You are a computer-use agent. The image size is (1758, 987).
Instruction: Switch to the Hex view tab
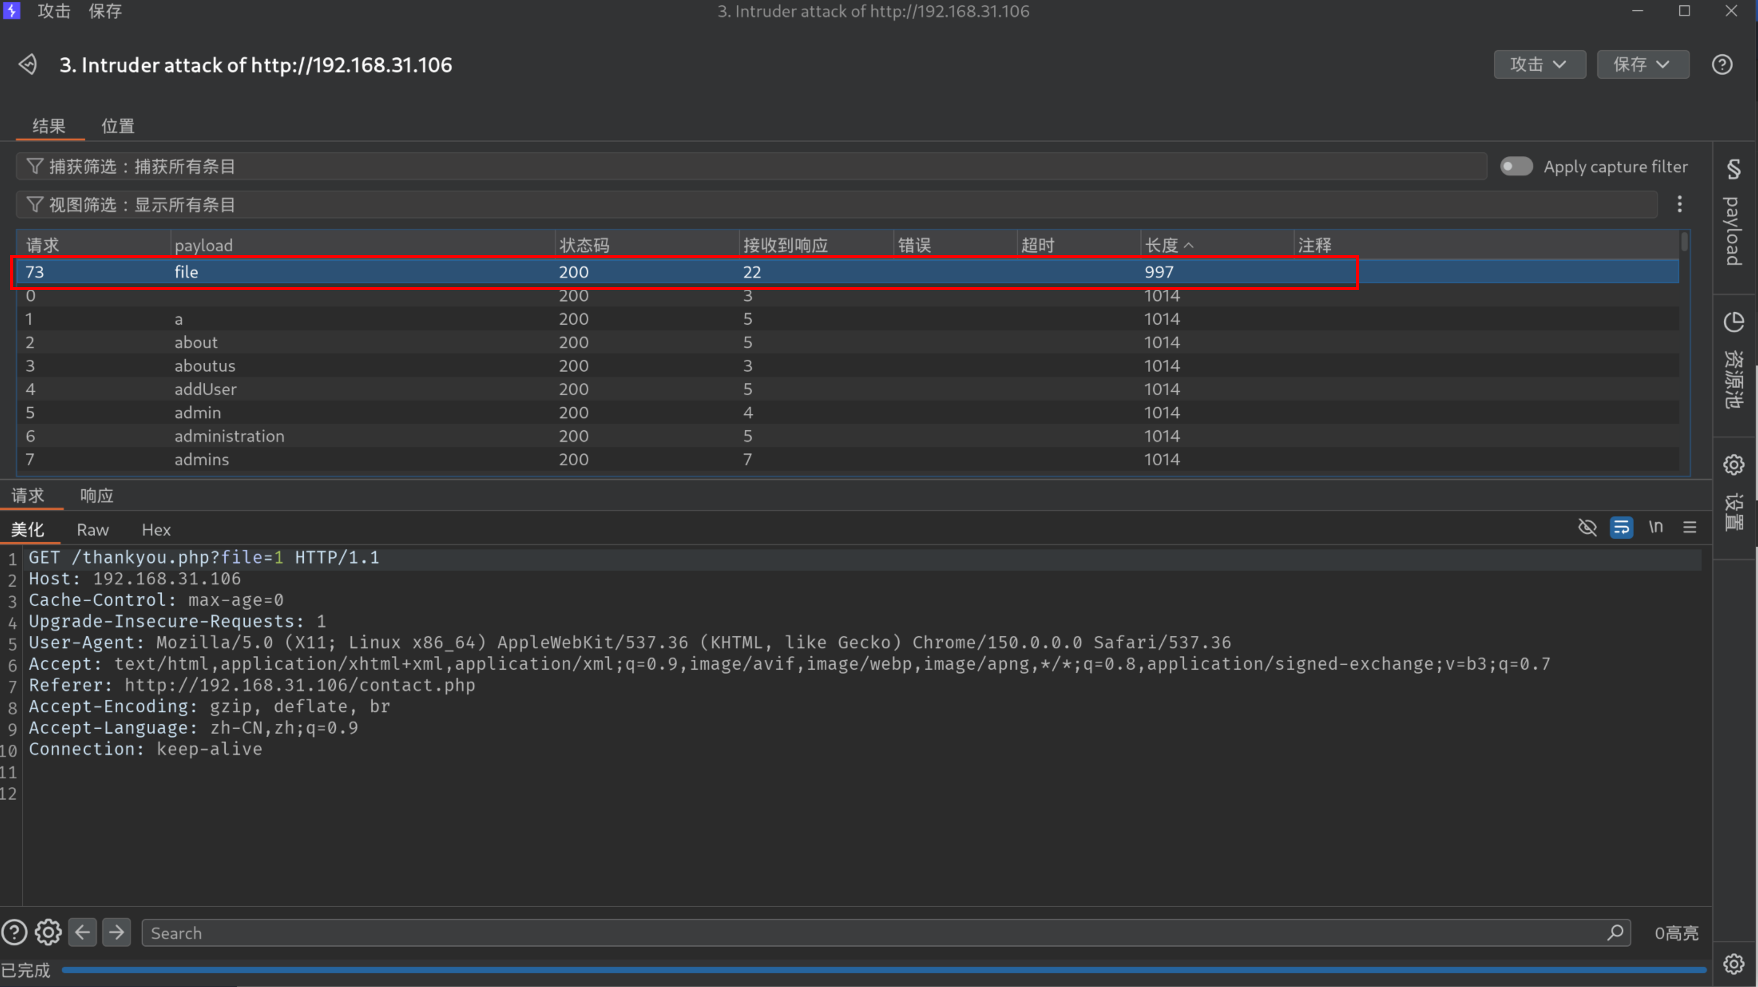pos(157,530)
